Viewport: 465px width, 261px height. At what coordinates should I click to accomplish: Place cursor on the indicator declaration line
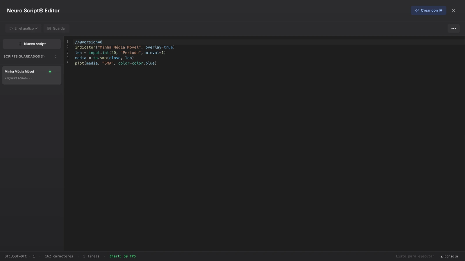pyautogui.click(x=125, y=47)
